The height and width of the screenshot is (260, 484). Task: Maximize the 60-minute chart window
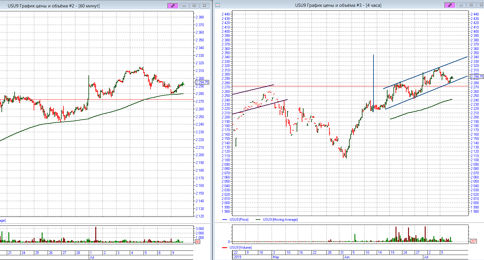(x=194, y=6)
